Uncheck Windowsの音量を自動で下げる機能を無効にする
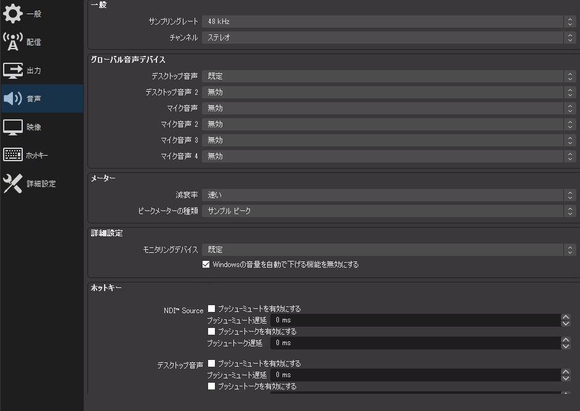Image resolution: width=580 pixels, height=411 pixels. (x=206, y=265)
